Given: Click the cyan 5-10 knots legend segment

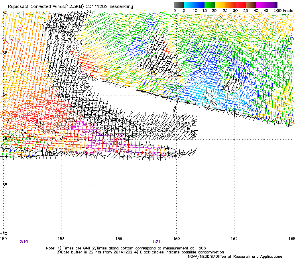Looking at the screenshot, I should [x=189, y=5].
